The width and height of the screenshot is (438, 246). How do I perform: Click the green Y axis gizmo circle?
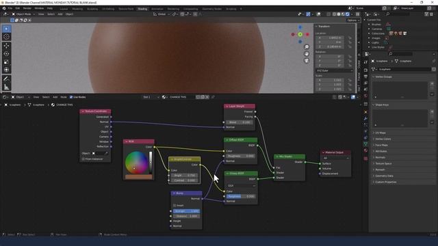pos(300,35)
